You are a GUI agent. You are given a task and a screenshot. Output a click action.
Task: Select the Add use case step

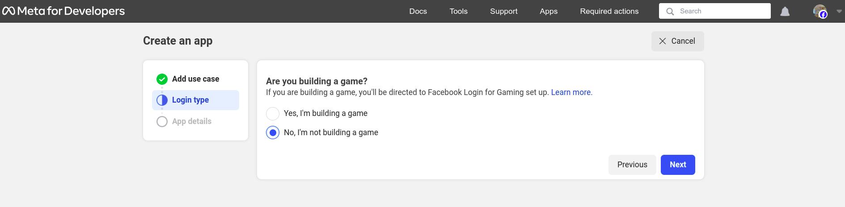click(x=195, y=79)
